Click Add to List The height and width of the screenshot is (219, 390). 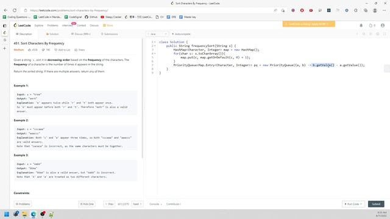62,50
